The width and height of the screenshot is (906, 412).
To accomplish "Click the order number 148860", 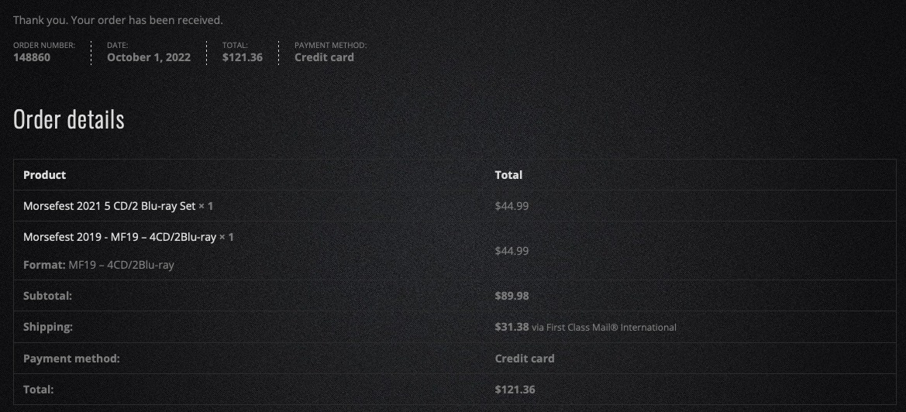I will [x=32, y=57].
